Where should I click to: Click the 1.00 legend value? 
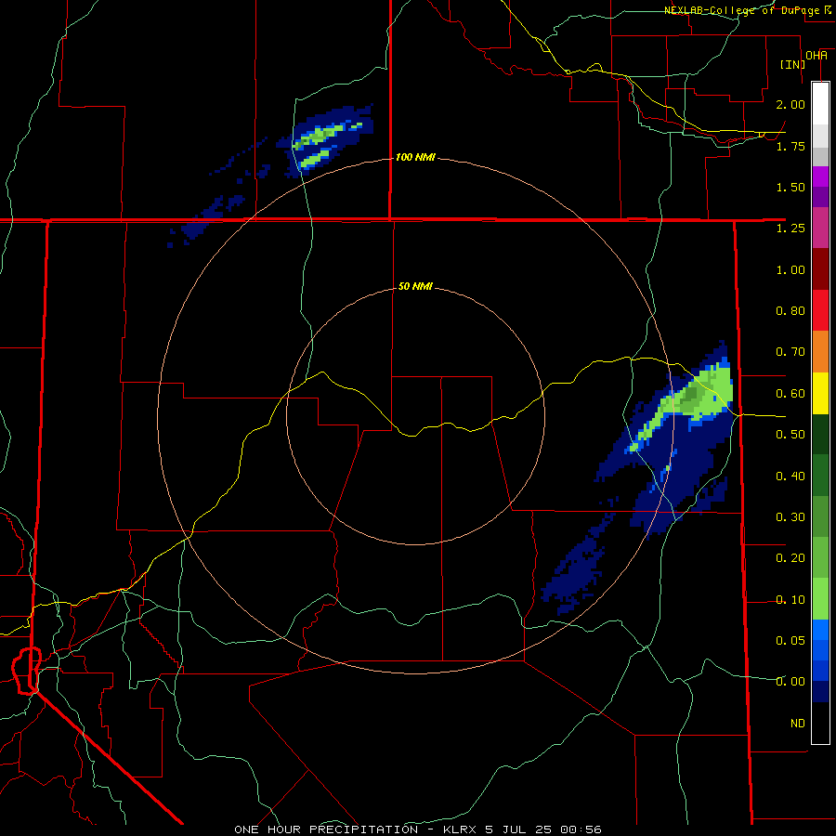click(790, 269)
